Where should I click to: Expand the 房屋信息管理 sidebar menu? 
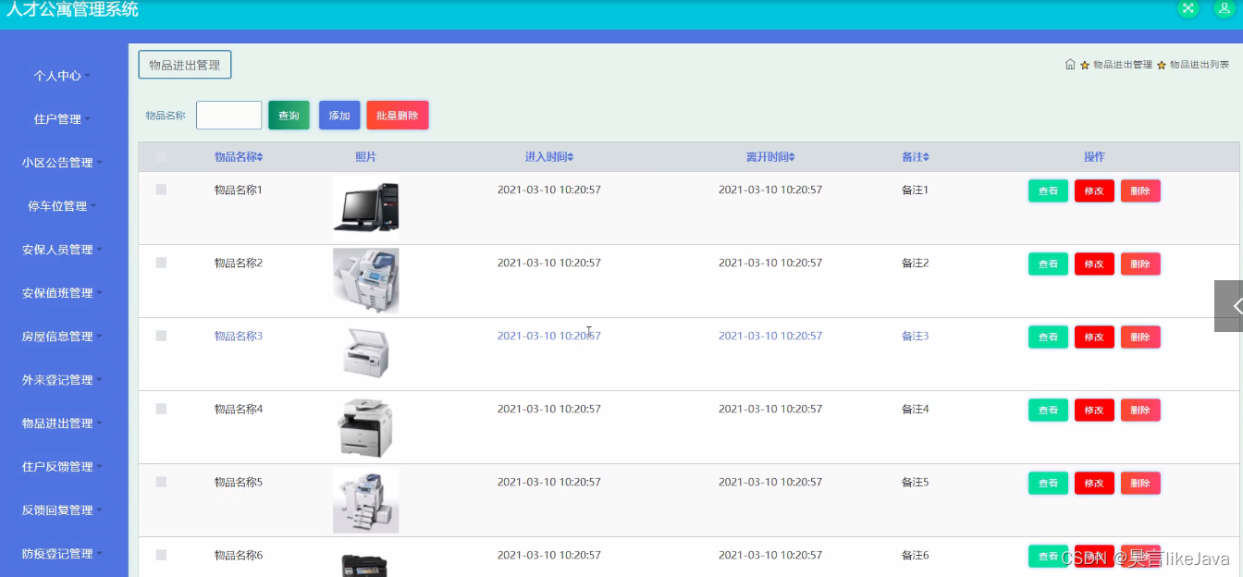pos(63,337)
